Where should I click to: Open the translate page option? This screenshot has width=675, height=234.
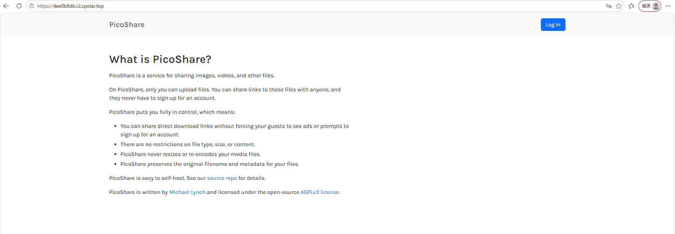pyautogui.click(x=608, y=6)
